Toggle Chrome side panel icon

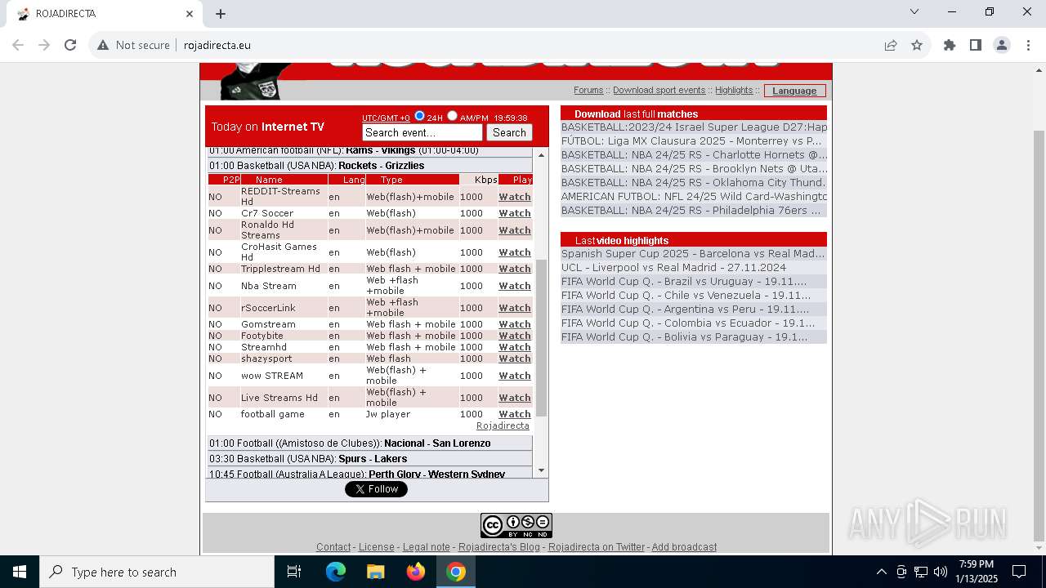click(x=976, y=45)
